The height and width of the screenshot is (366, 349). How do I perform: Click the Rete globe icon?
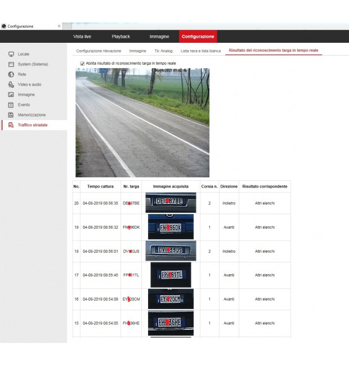11,74
